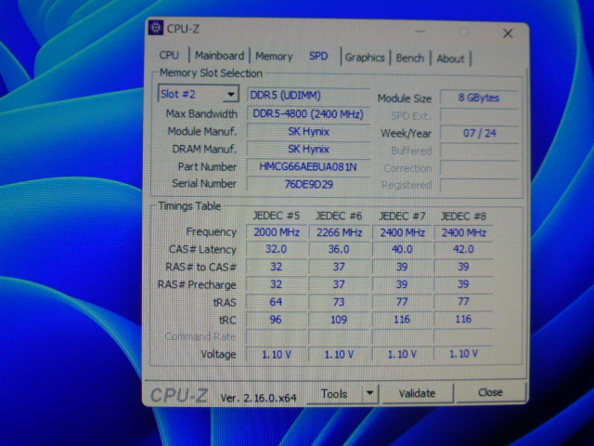594x446 pixels.
Task: Switch to the CPU tab
Action: tap(169, 56)
